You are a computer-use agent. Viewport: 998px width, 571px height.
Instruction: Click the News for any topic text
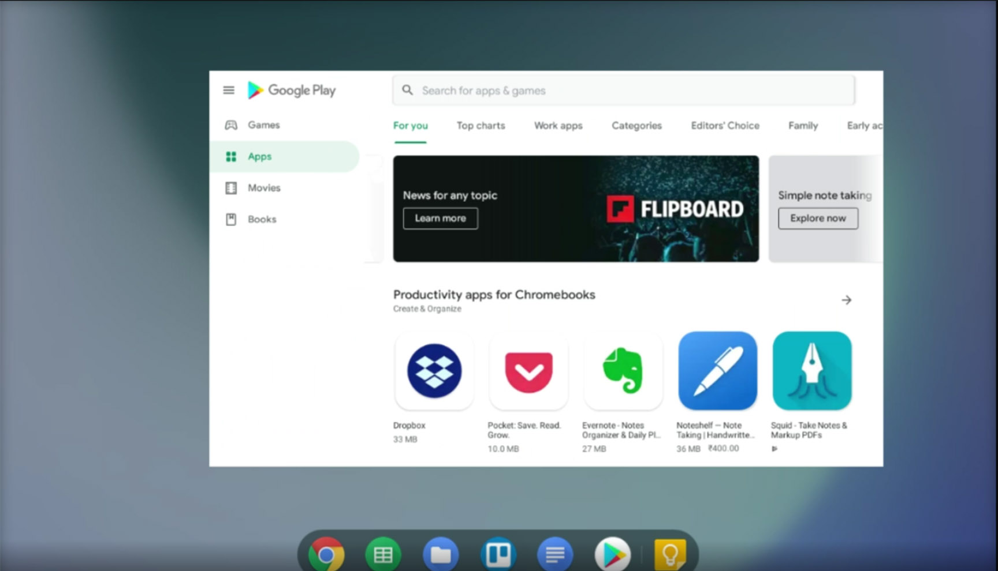tap(450, 196)
